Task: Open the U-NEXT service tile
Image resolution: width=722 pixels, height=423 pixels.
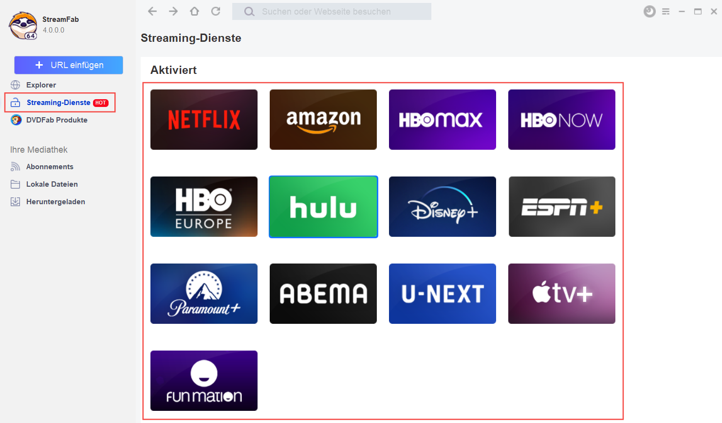Action: (443, 294)
